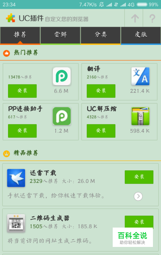This screenshot has width=161, height=255.
Task: Open the 分类 tab
Action: [x=100, y=36]
